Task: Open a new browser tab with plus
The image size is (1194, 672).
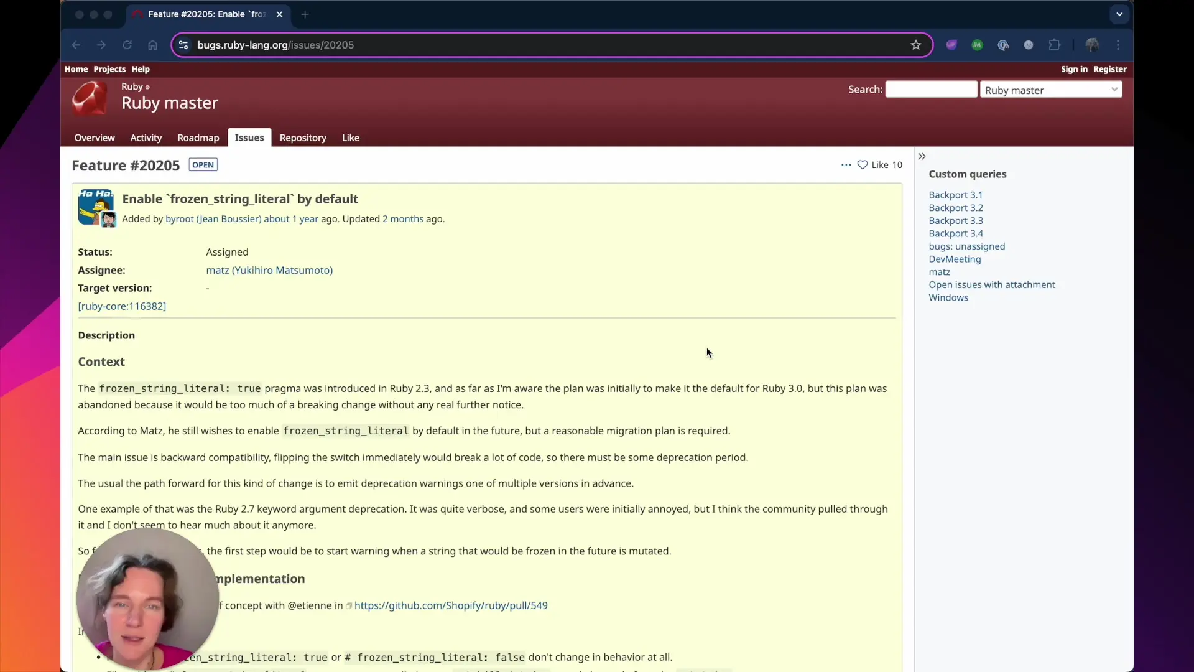Action: tap(305, 14)
